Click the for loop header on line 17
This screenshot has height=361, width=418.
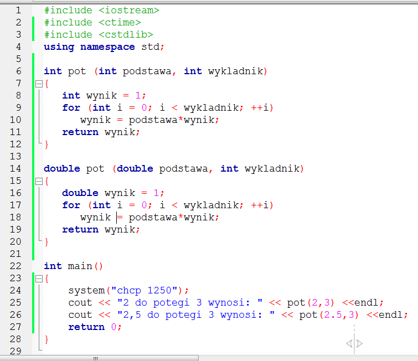(x=168, y=205)
